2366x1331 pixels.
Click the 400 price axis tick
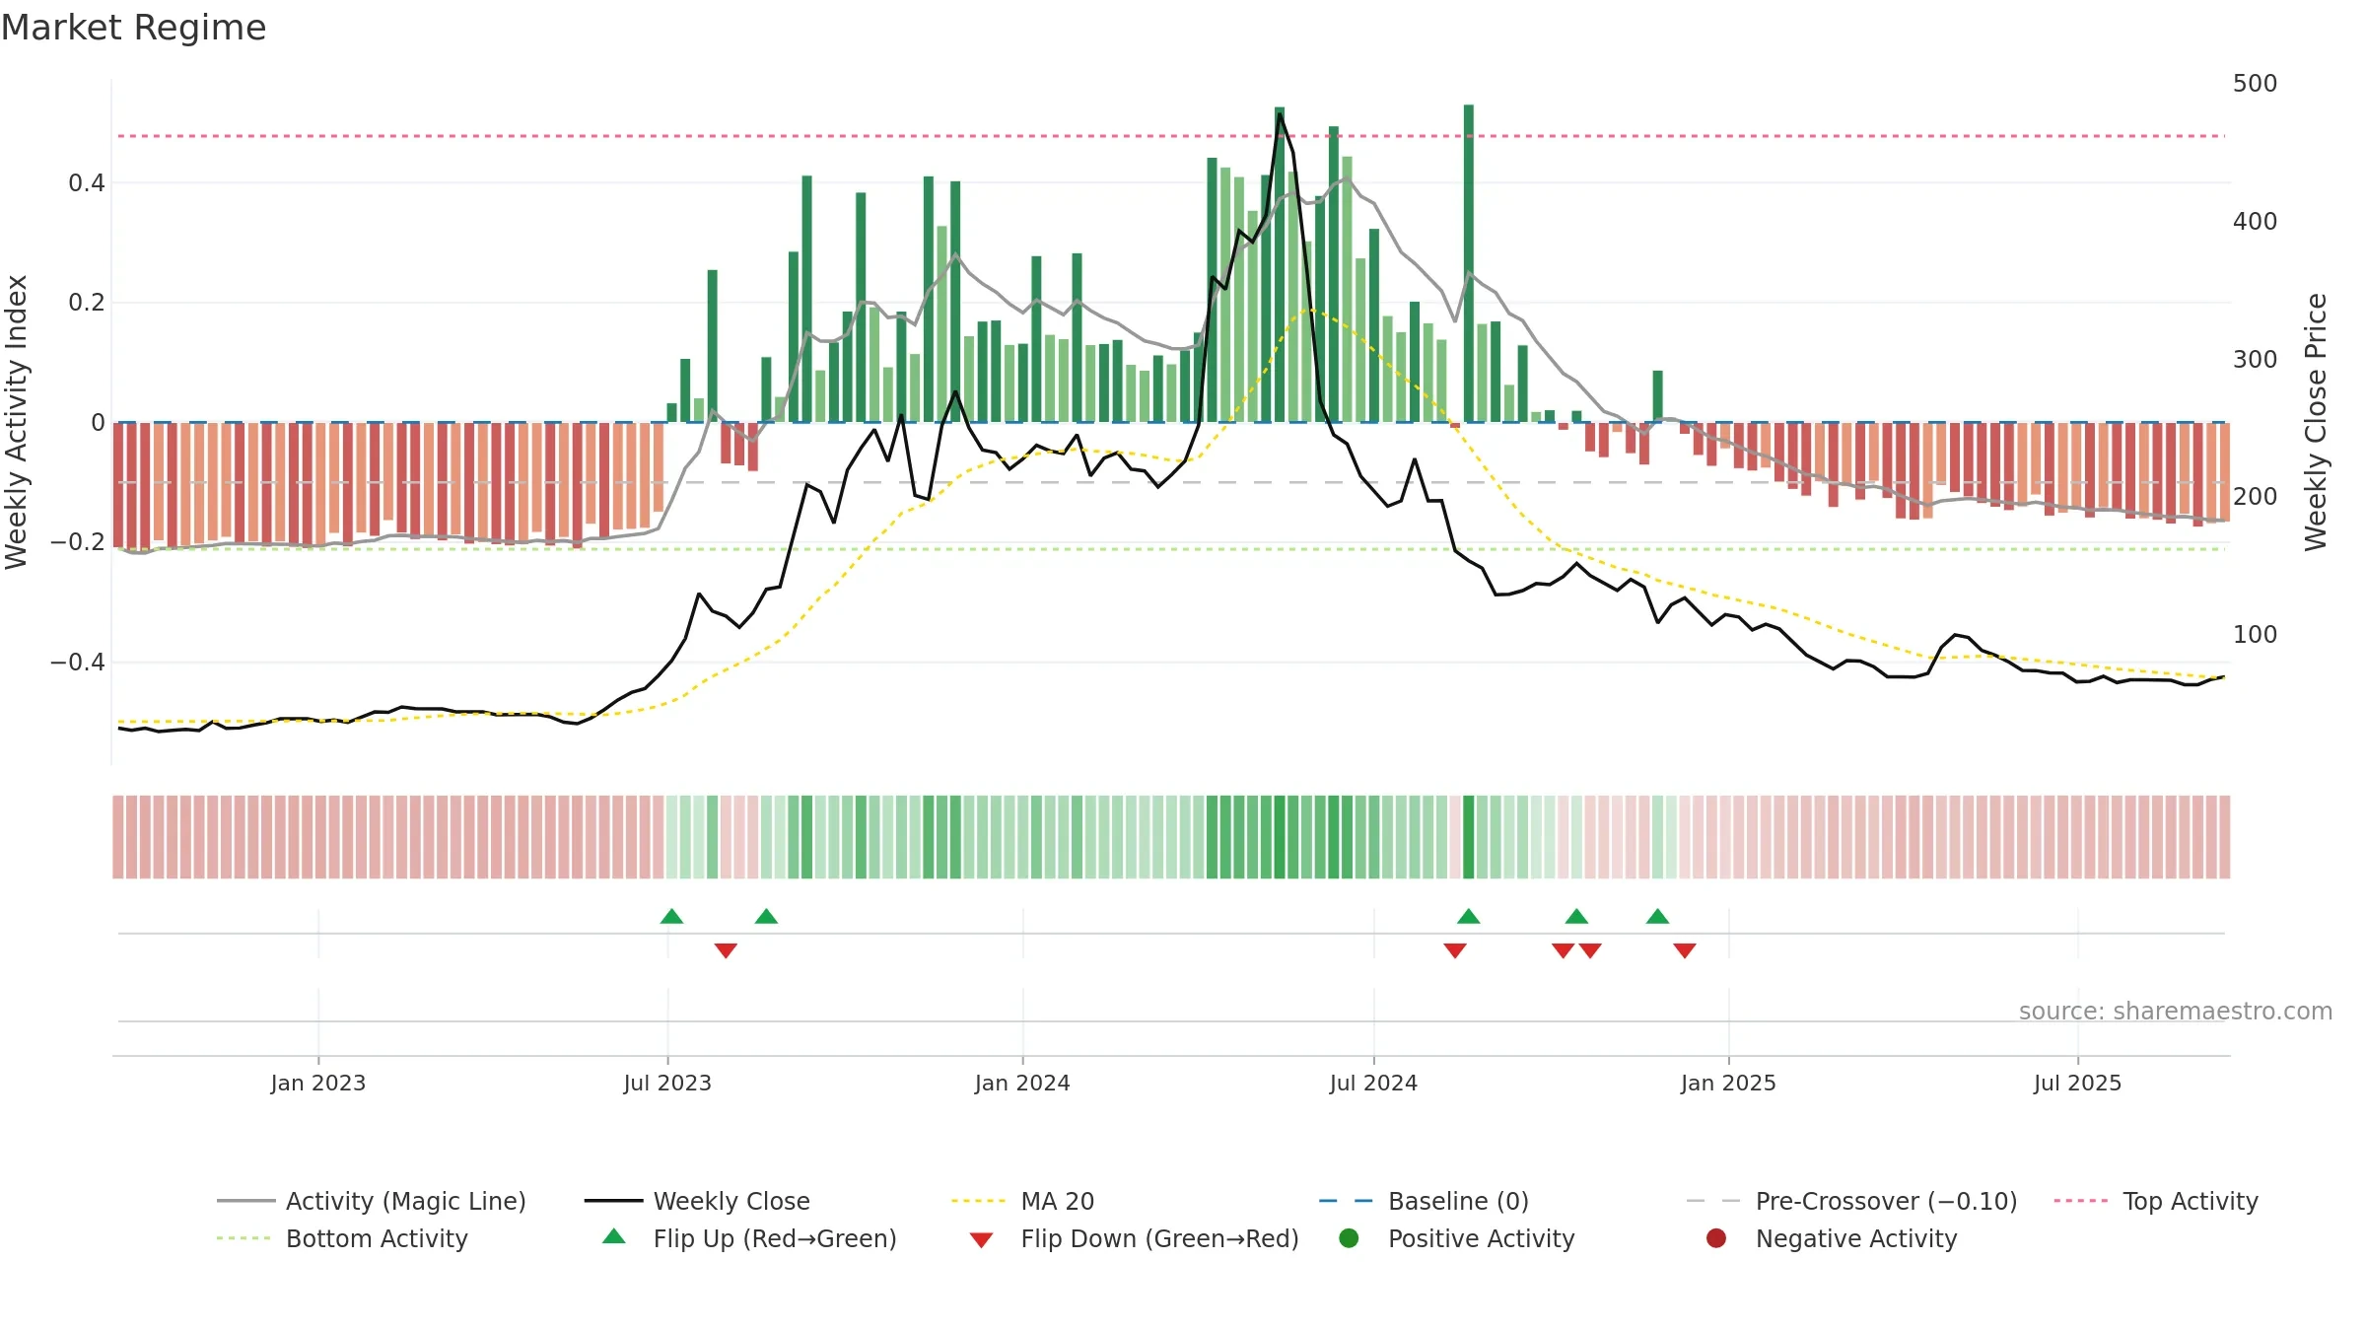[2256, 221]
